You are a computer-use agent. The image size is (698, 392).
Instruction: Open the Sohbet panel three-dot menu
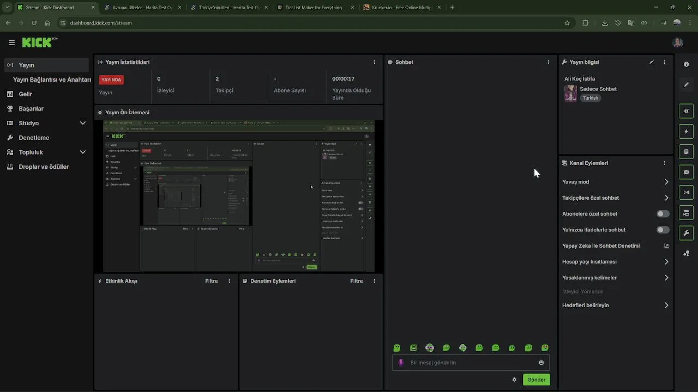click(x=549, y=62)
